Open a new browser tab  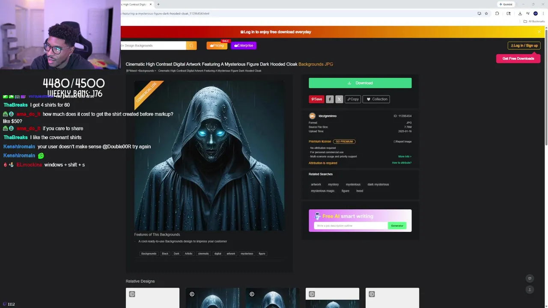158,4
